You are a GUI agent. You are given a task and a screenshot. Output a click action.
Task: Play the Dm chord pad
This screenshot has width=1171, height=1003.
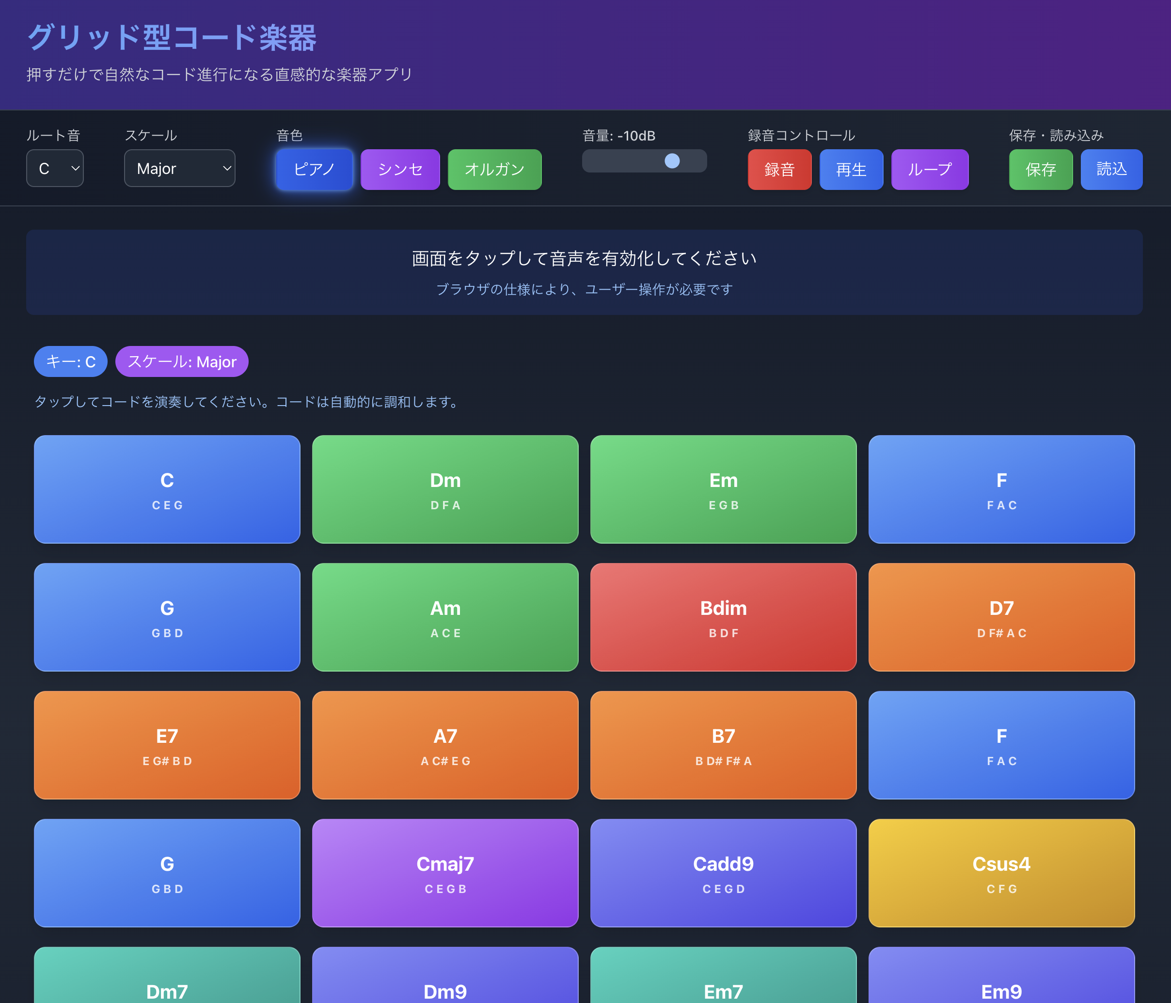click(445, 489)
